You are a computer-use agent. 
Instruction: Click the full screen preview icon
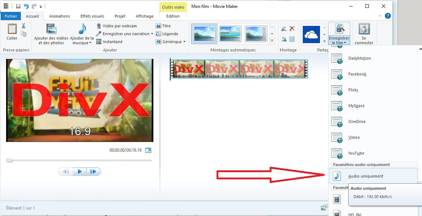tap(148, 150)
